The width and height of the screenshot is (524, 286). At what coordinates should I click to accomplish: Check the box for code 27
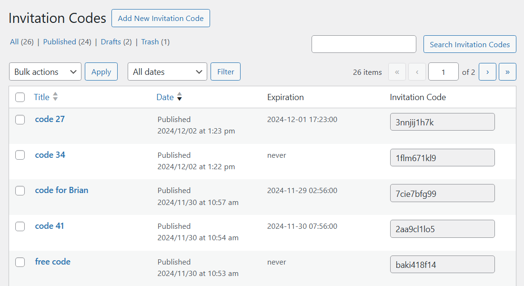[x=20, y=120]
